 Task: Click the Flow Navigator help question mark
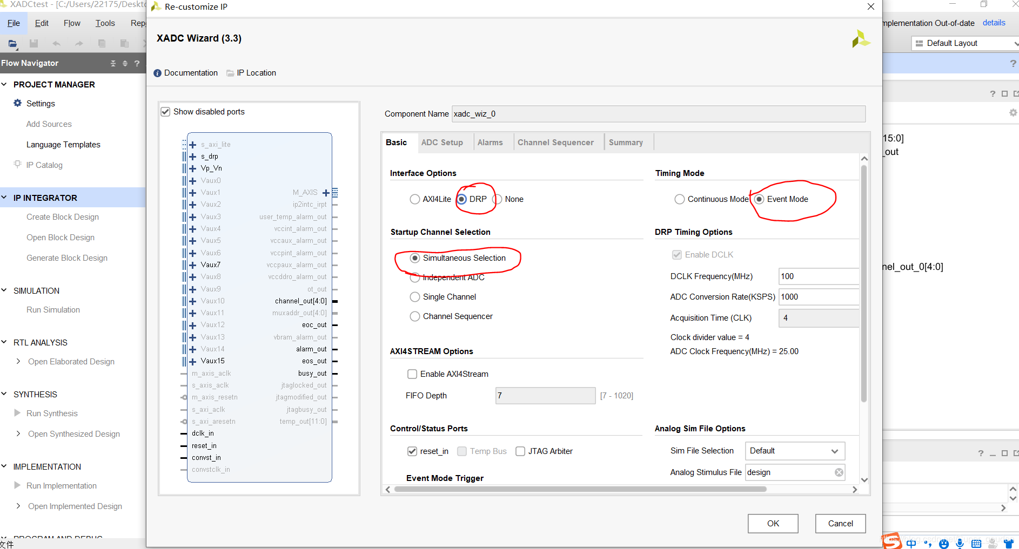[x=137, y=63]
